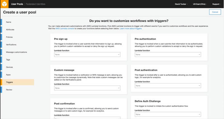Go to User Pools
The height and width of the screenshot is (119, 224).
click(x=17, y=4)
